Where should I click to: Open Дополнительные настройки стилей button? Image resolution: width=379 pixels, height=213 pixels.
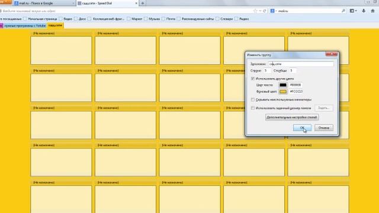[292, 117]
